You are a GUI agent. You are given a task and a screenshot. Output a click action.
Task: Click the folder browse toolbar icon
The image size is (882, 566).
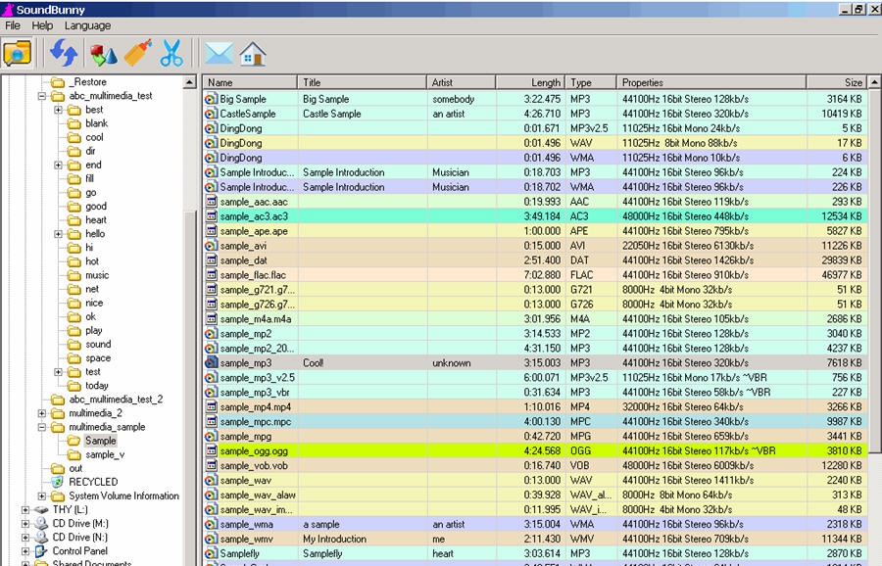coord(18,53)
